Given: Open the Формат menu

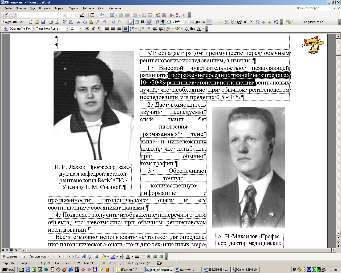Looking at the screenshot, I should tap(59, 8).
